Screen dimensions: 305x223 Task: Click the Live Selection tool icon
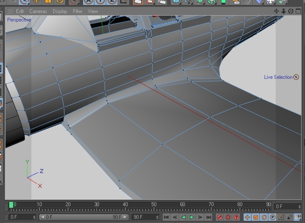coord(296,77)
